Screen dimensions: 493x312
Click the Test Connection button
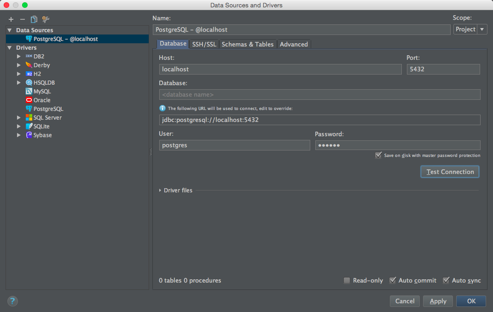click(450, 172)
